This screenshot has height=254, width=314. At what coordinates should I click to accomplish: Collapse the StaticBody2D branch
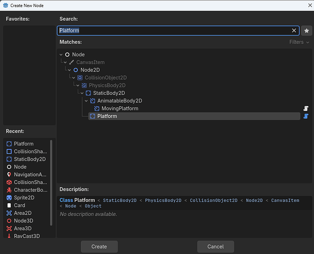[x=82, y=93]
